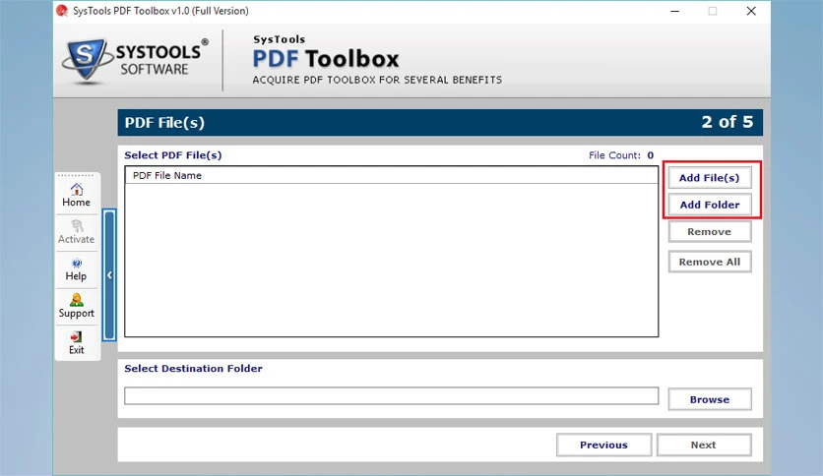Click the Select Destination Folder heading
The width and height of the screenshot is (823, 476).
tap(193, 369)
